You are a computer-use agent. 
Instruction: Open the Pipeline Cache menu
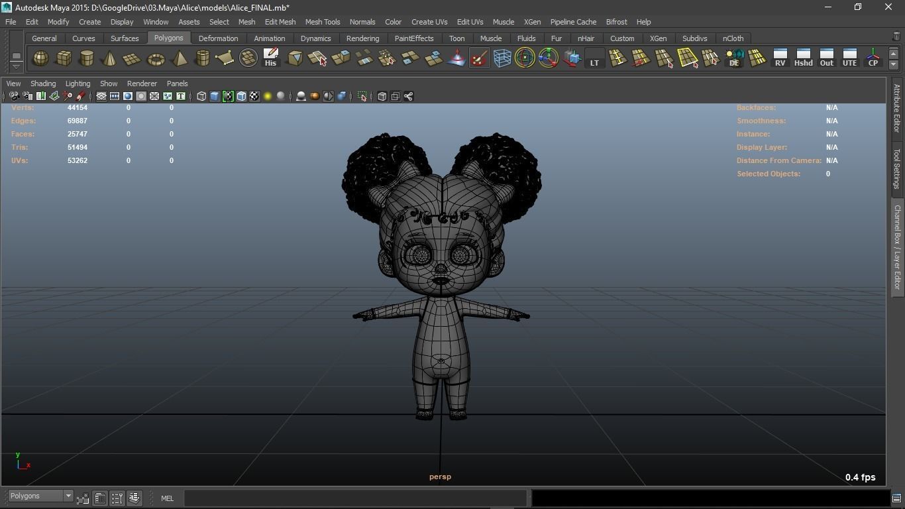573,22
